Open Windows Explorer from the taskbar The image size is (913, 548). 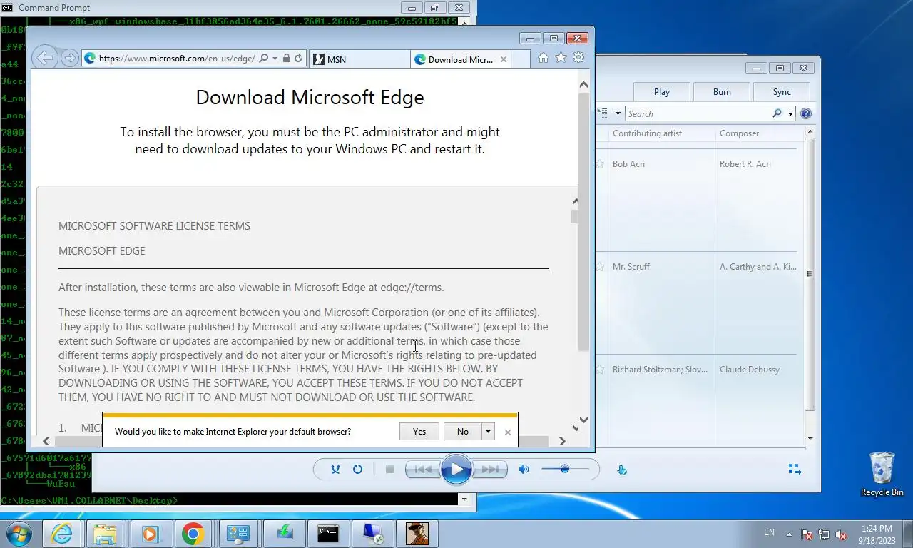[x=105, y=534]
